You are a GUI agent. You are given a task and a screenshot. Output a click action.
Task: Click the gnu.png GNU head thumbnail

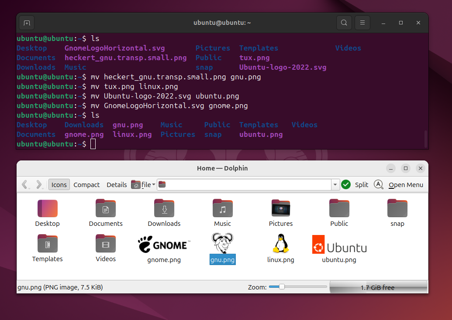[x=223, y=243]
